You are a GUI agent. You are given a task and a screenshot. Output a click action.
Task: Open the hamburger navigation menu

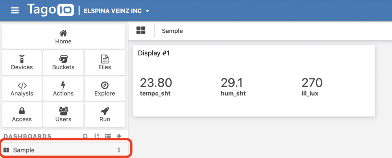coord(15,10)
